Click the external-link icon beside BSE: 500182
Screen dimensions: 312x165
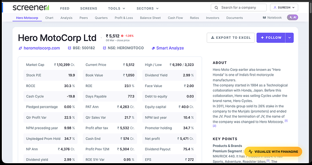click(x=70, y=48)
